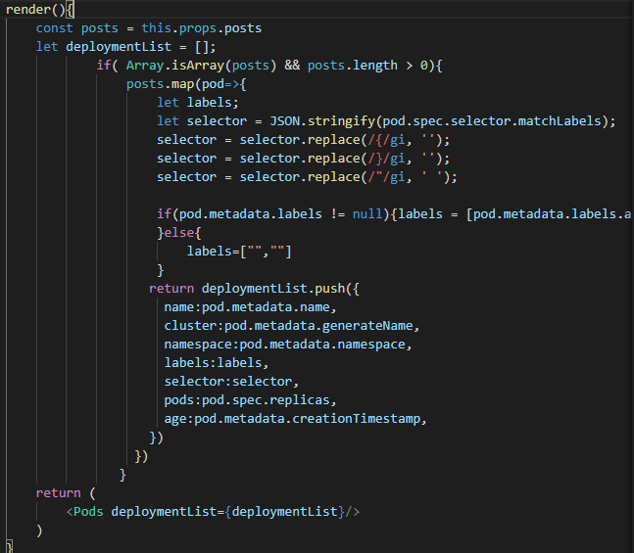Click 'name:pod.metadata.name,' property
Viewport: 634px width, 553px height.
click(250, 307)
